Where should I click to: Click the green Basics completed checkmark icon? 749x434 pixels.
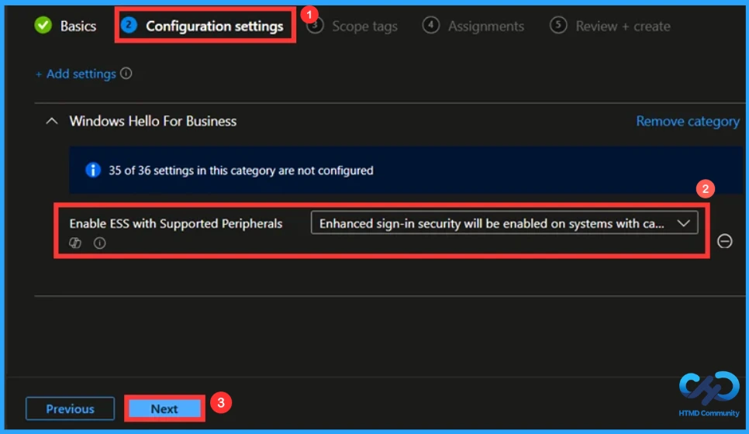(x=43, y=26)
